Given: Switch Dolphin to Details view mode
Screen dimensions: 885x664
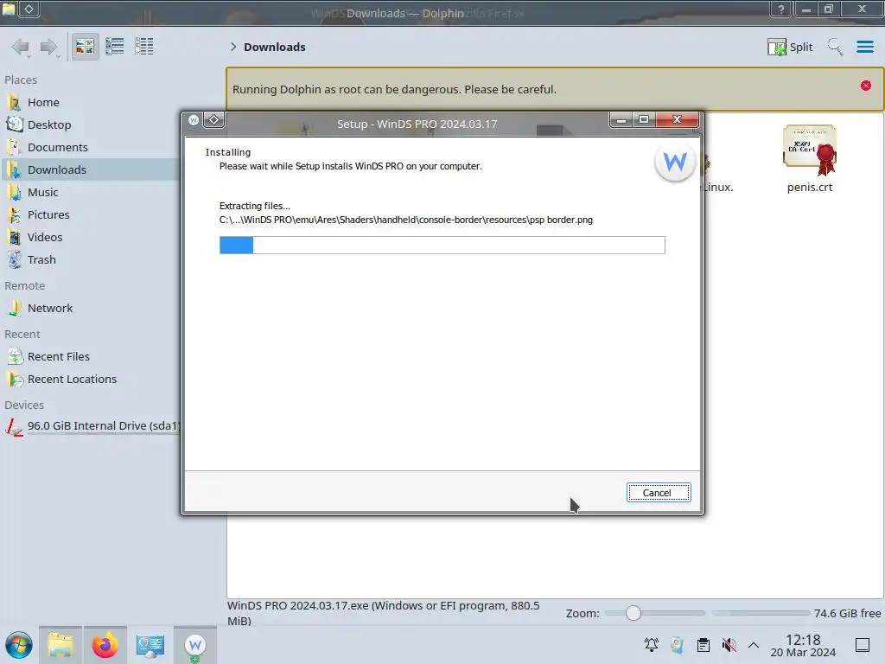Looking at the screenshot, I should [x=144, y=47].
